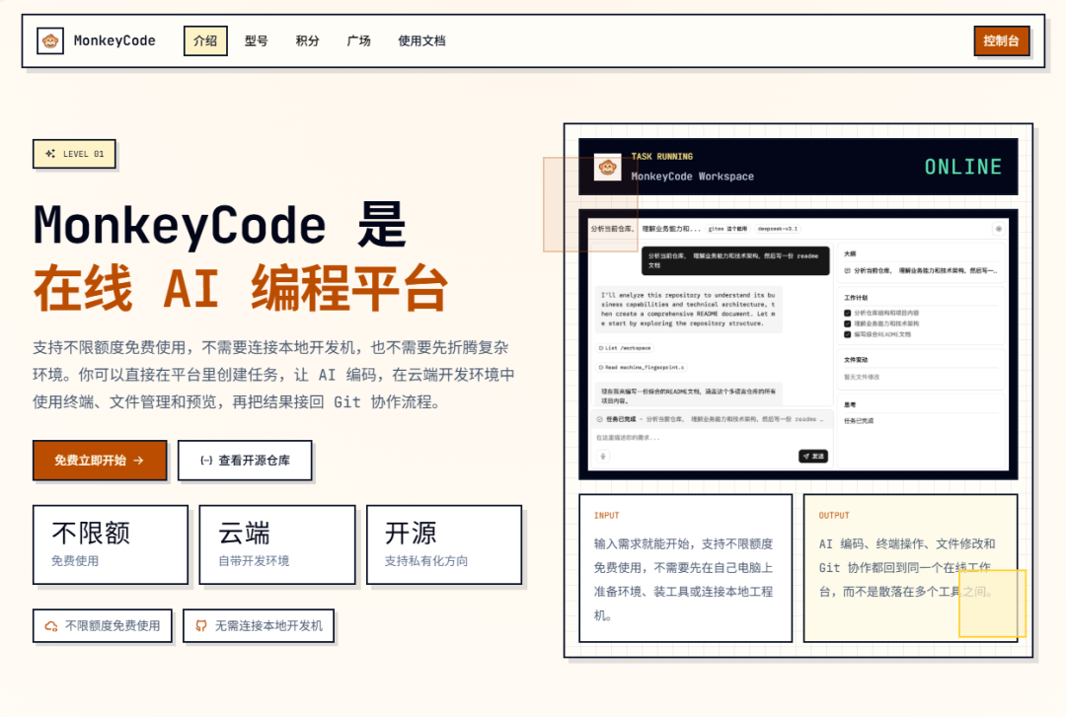
Task: Open the deepseek-v3.1 model selector
Action: 778,229
